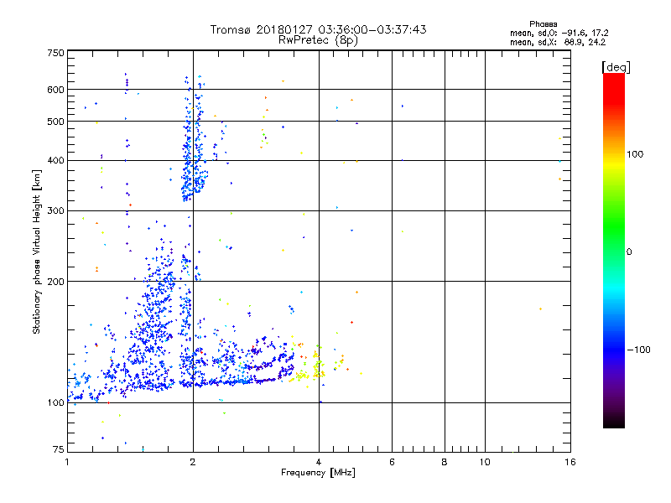Click the x-axis '10' tick label
This screenshot has width=671, height=503.
coord(485,462)
